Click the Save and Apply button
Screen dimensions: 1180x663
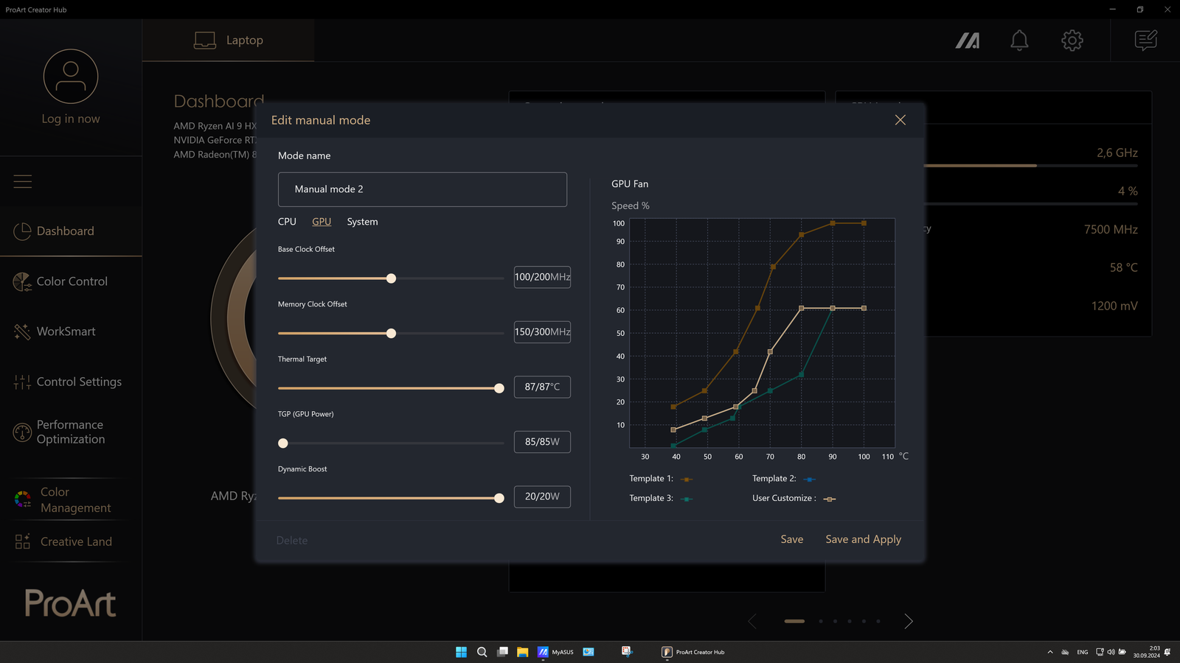[864, 540]
